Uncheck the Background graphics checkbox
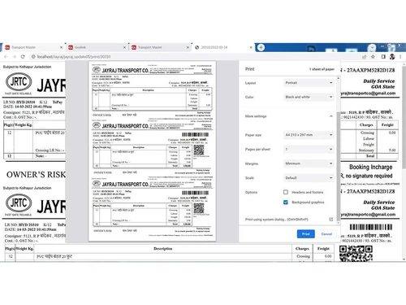This screenshot has height=305, width=406. (286, 203)
